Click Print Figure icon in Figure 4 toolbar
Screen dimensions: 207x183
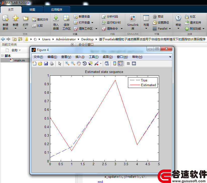click(52, 63)
